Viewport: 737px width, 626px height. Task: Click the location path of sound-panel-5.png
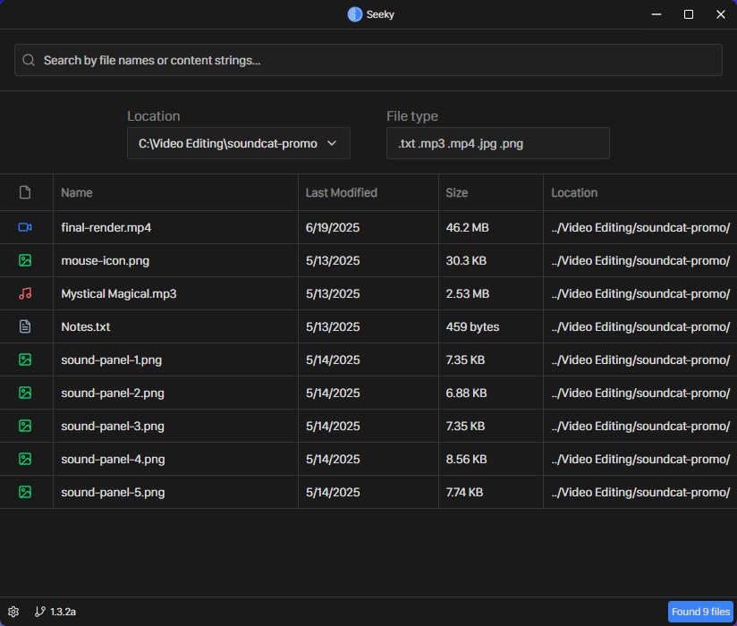[x=640, y=492]
